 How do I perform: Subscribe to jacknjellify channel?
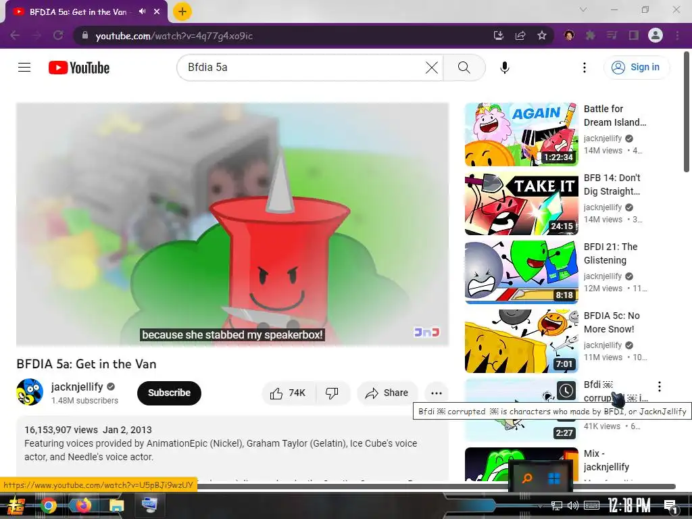pyautogui.click(x=169, y=393)
